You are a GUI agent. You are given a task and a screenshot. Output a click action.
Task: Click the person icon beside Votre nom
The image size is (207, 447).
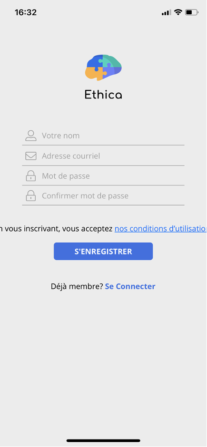tap(31, 136)
